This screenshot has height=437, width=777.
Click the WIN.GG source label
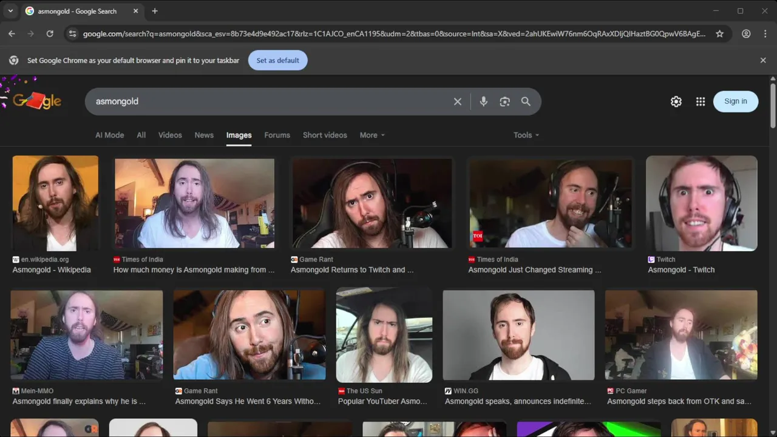pos(466,391)
